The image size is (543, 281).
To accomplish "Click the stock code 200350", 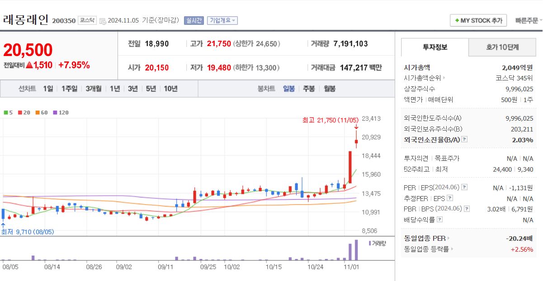I will tap(64, 21).
